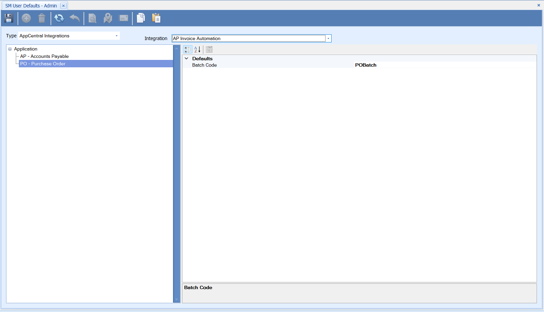This screenshot has height=312, width=544.
Task: Open the Integration dropdown arrow
Action: (328, 39)
